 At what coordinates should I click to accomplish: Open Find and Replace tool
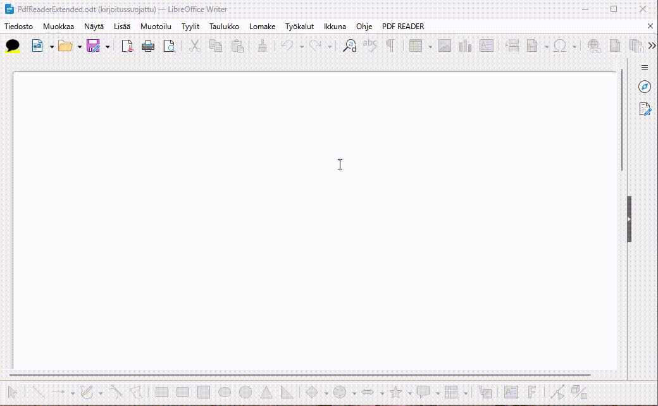[350, 46]
